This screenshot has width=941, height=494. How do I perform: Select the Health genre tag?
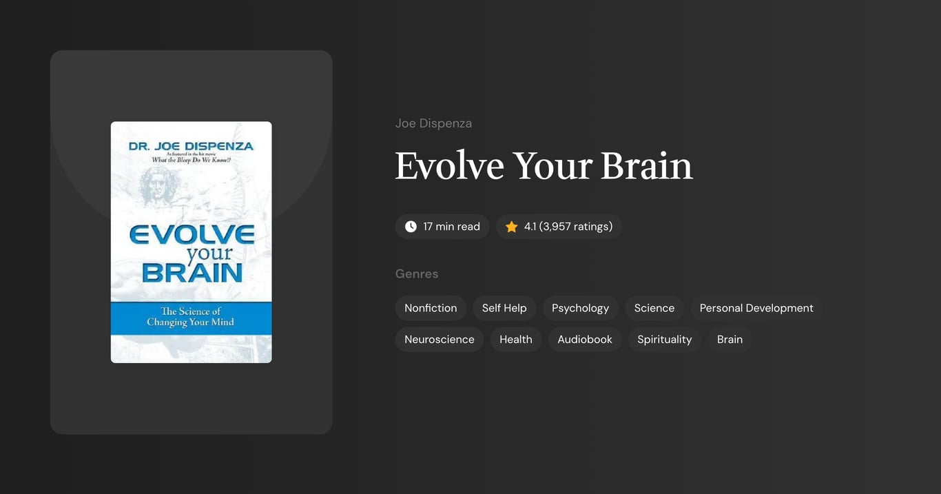point(515,339)
